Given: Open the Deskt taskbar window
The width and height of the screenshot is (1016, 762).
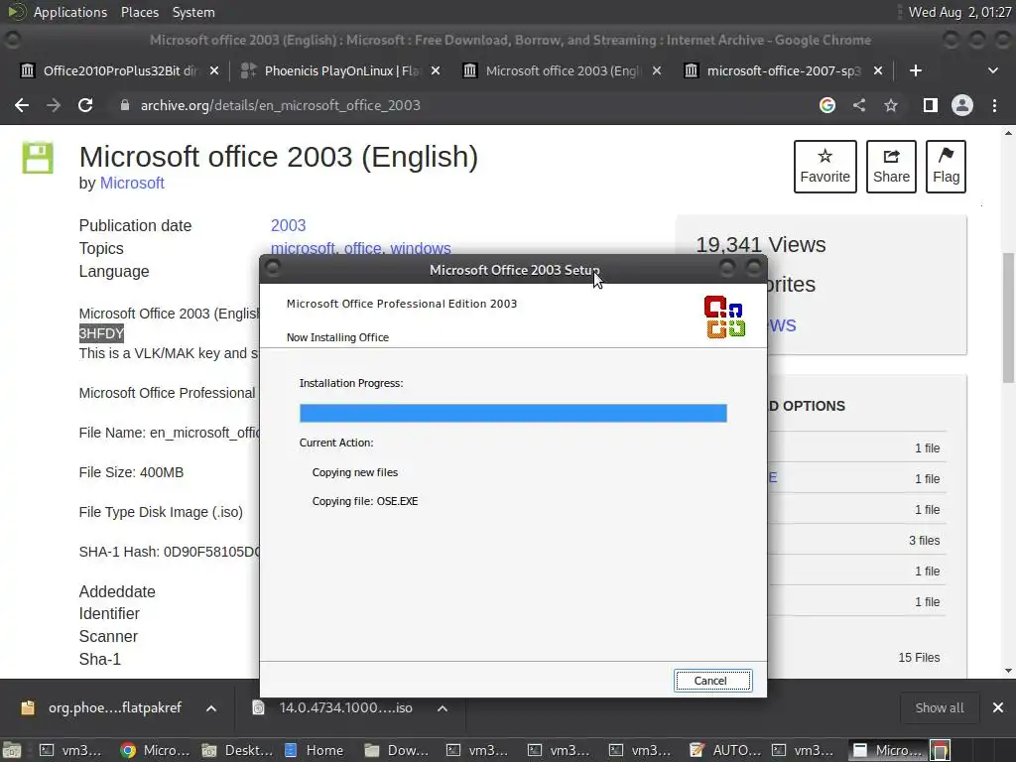Looking at the screenshot, I should (237, 750).
